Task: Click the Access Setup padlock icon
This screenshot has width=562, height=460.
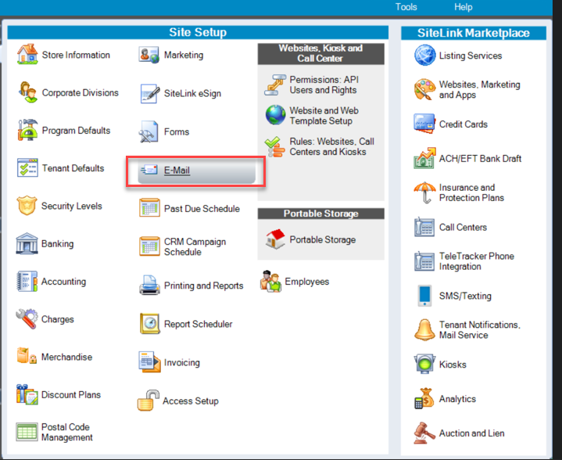Action: [x=148, y=401]
